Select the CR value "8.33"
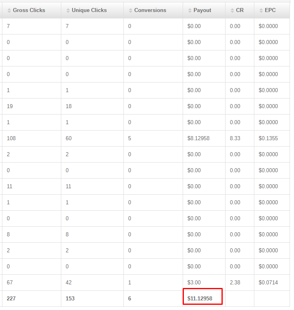Image resolution: width=294 pixels, height=310 pixels. [235, 138]
